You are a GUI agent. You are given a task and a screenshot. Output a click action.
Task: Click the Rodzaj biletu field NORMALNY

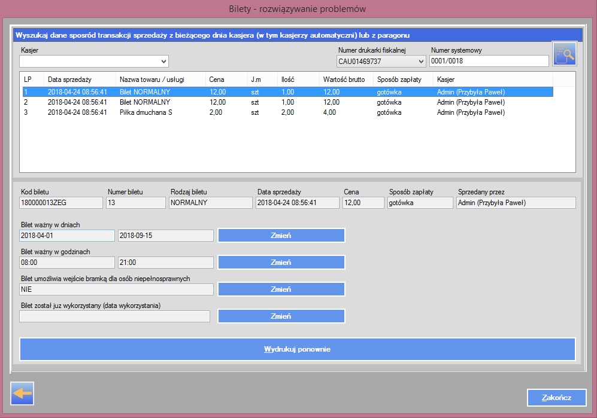(211, 203)
